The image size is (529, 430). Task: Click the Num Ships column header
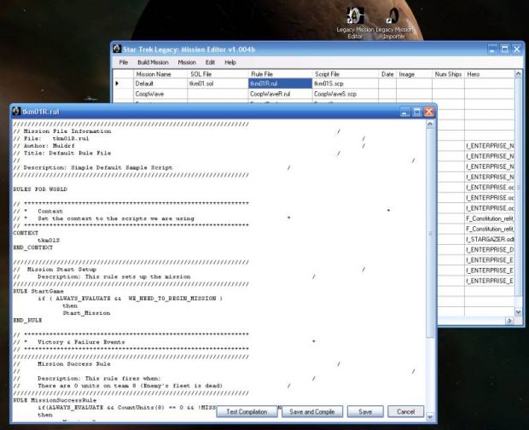pos(448,74)
